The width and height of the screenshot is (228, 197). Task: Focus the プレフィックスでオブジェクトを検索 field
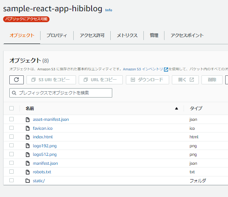[x=61, y=93]
